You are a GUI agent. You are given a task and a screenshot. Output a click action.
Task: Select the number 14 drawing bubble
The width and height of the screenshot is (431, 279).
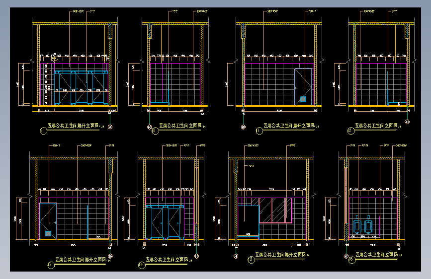pos(142,265)
